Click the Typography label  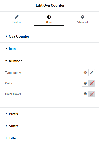[13, 73]
